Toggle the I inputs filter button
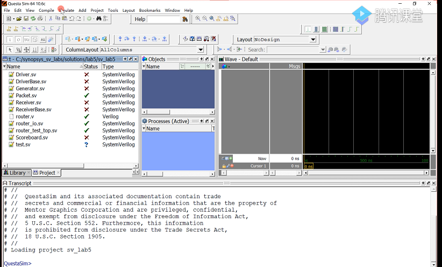This screenshot has width=442, height=267. 10,40
